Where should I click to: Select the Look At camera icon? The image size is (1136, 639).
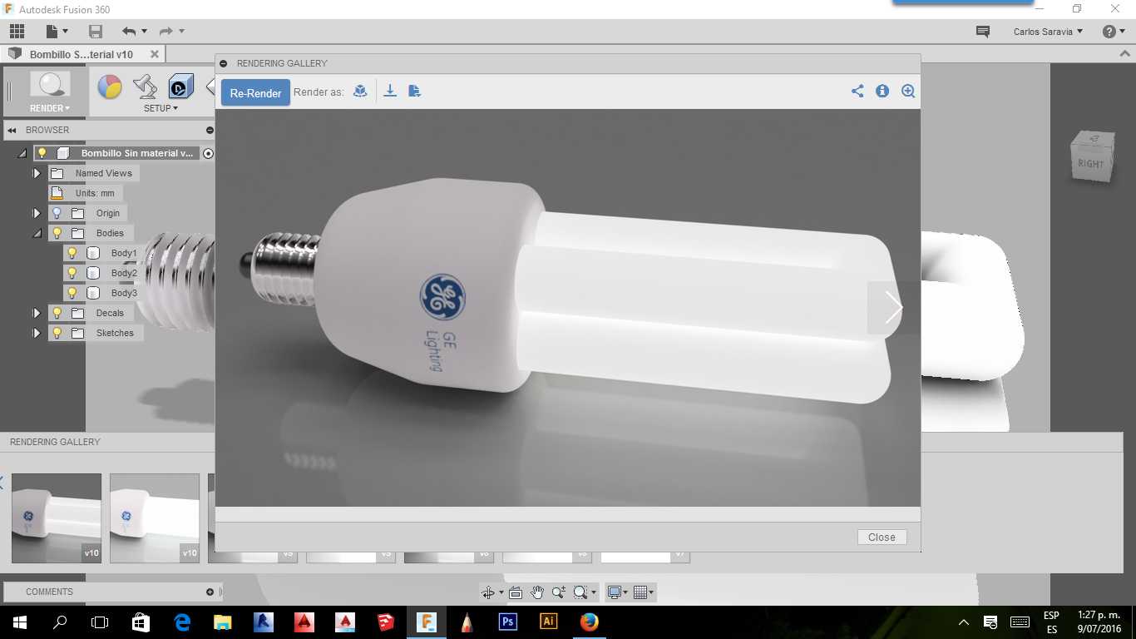pyautogui.click(x=516, y=592)
